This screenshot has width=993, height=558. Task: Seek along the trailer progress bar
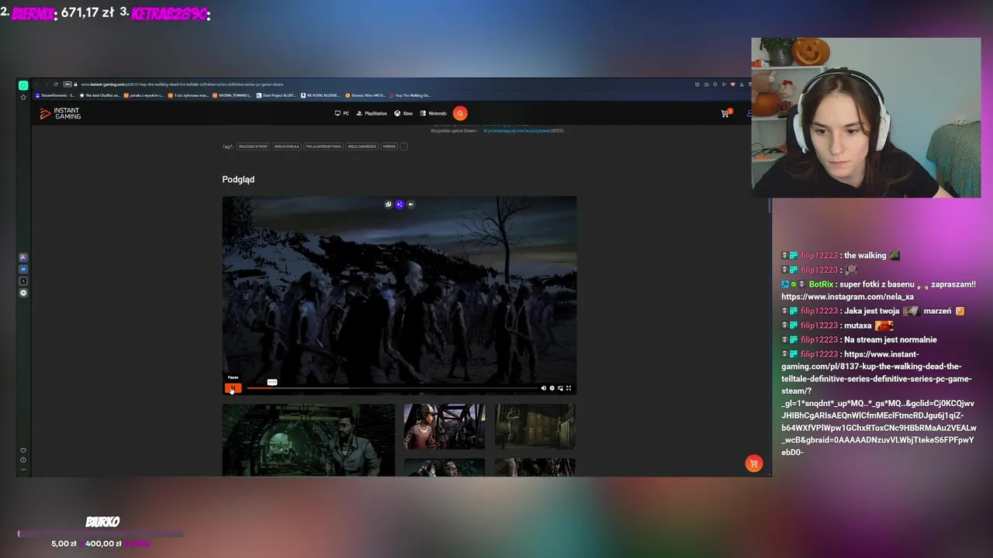(392, 388)
